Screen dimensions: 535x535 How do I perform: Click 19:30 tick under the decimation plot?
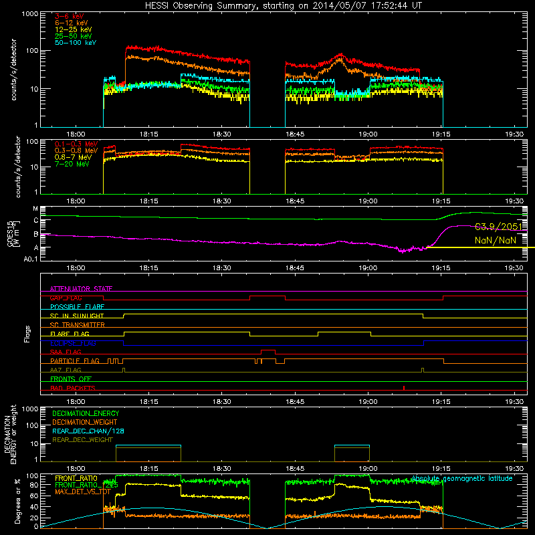point(514,469)
